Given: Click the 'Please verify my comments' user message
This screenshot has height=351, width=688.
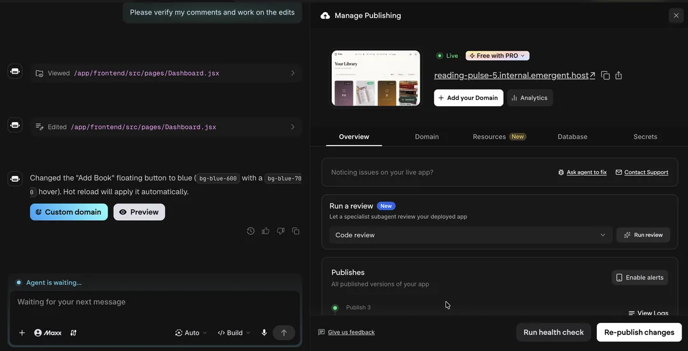Looking at the screenshot, I should click(x=212, y=12).
